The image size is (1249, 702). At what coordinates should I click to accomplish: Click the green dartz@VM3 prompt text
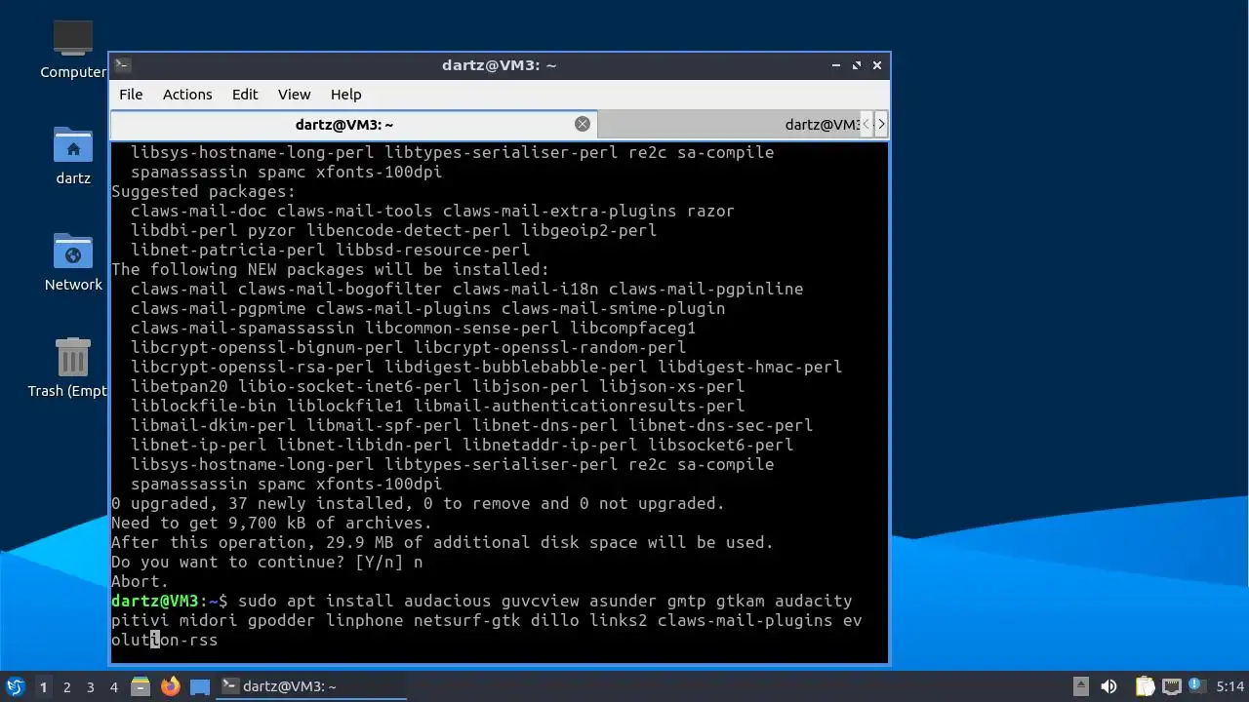pos(155,601)
